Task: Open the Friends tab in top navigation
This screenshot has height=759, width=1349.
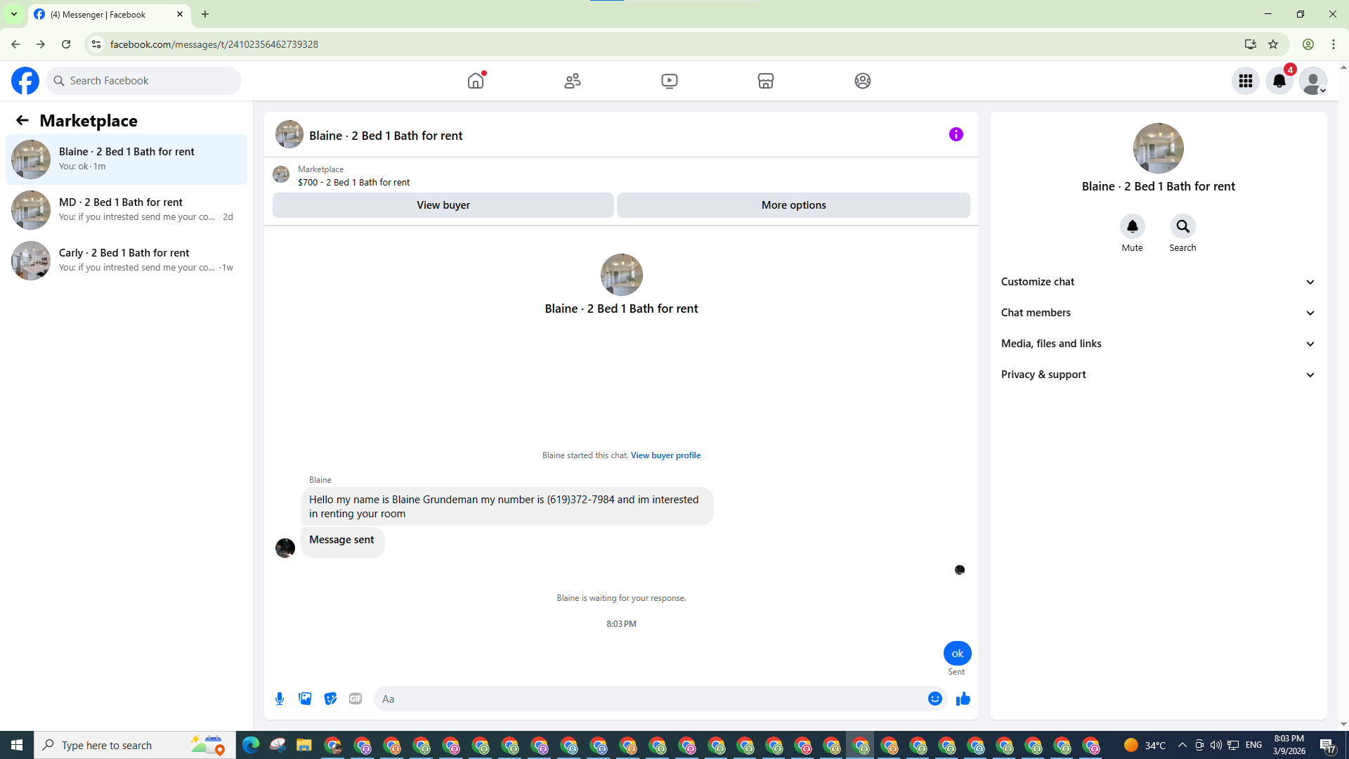Action: [572, 81]
